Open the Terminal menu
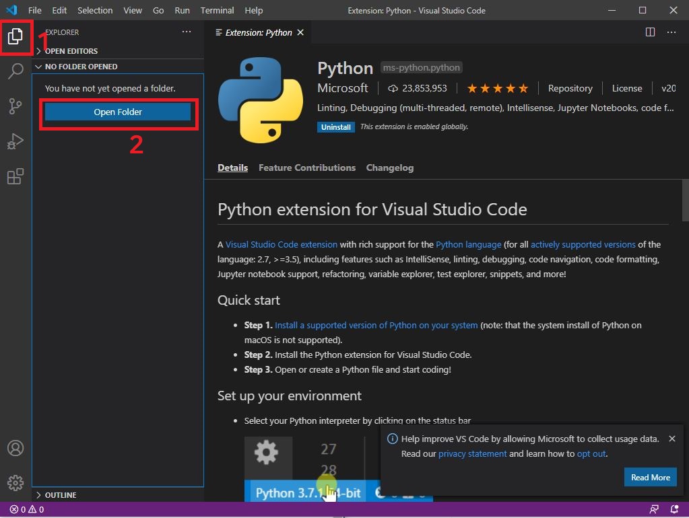This screenshot has height=518, width=689. tap(217, 10)
